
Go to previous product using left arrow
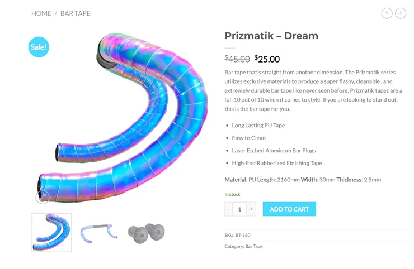(387, 13)
